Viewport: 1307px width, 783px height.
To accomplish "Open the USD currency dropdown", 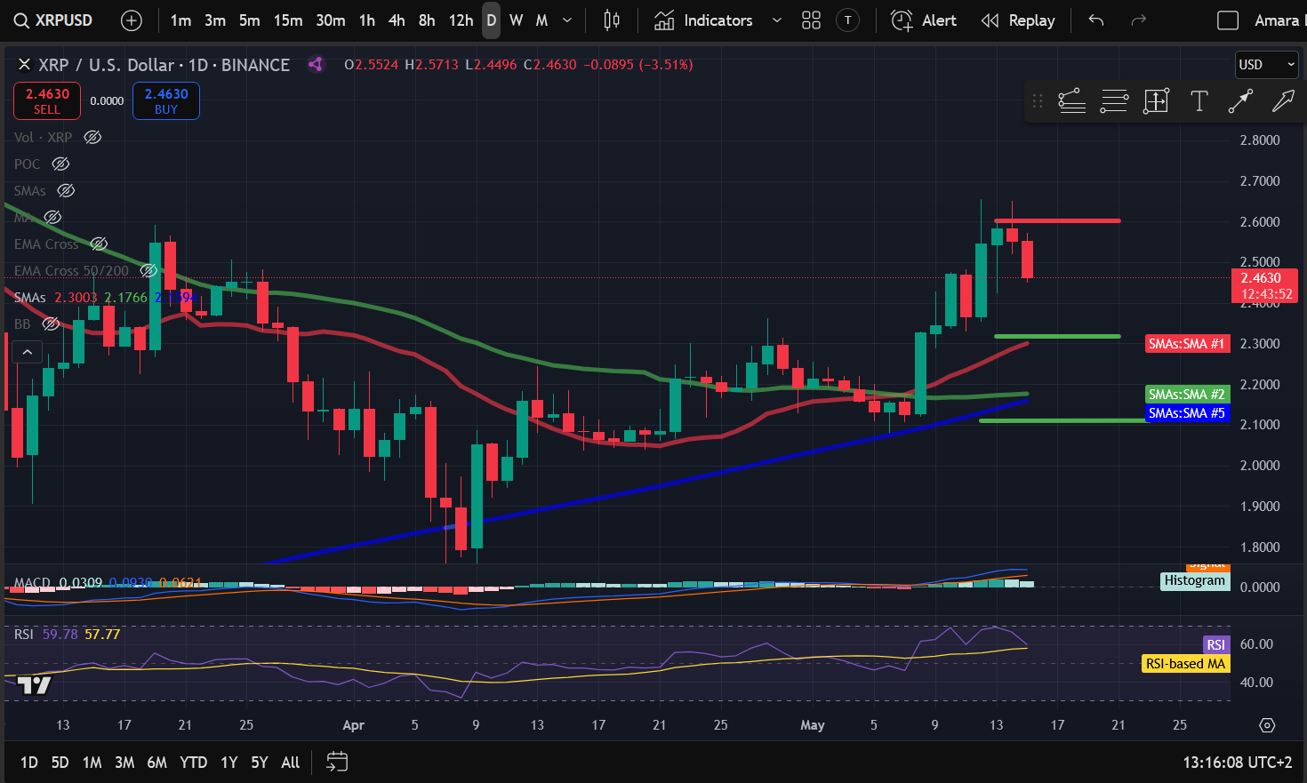I will (x=1268, y=65).
